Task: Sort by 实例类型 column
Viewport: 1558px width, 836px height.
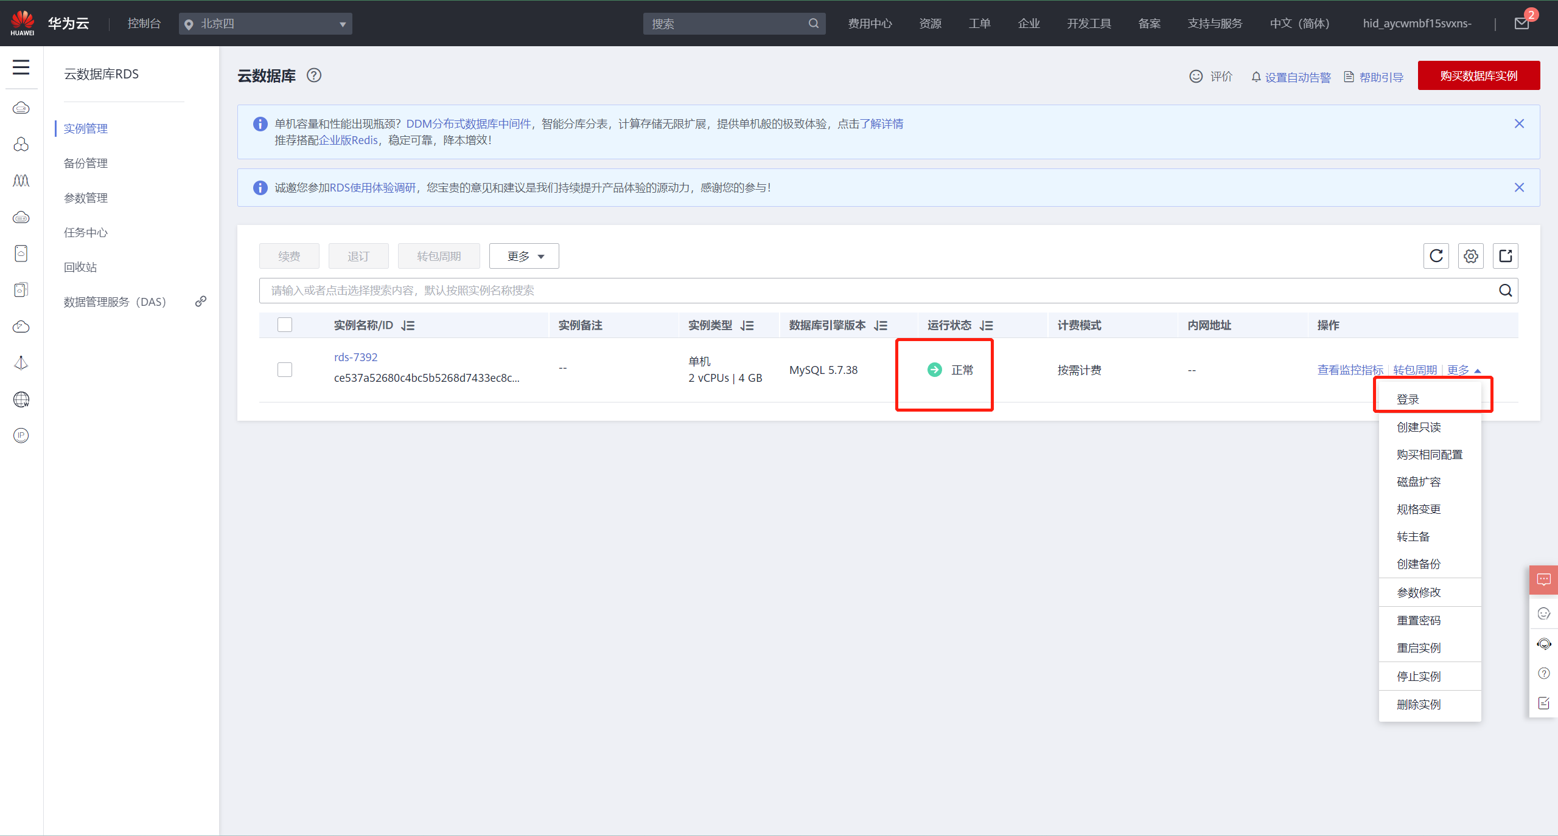Action: [x=747, y=326]
